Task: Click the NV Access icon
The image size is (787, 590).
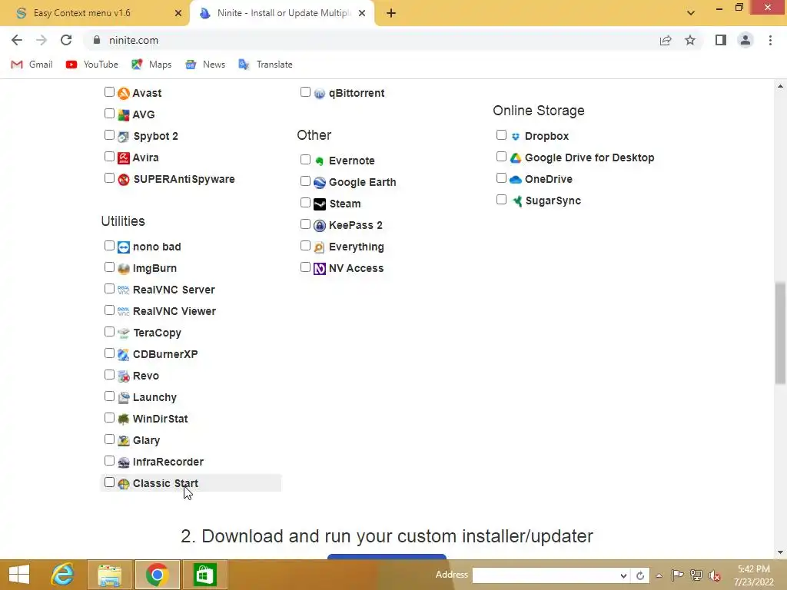Action: click(320, 269)
